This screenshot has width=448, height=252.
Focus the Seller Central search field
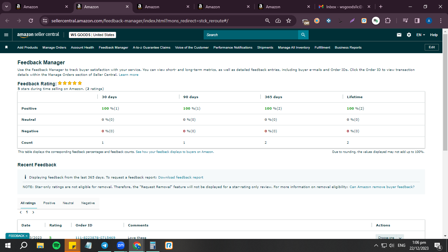251,35
